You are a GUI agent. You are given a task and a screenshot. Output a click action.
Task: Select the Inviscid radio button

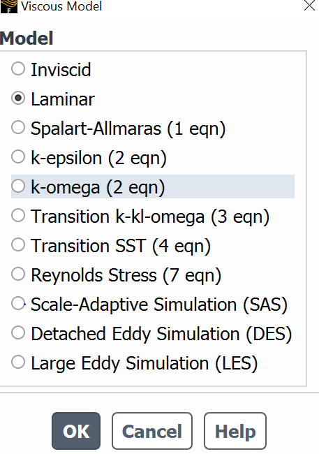point(18,69)
